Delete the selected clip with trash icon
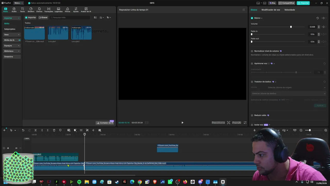The image size is (330, 186). (x=54, y=130)
